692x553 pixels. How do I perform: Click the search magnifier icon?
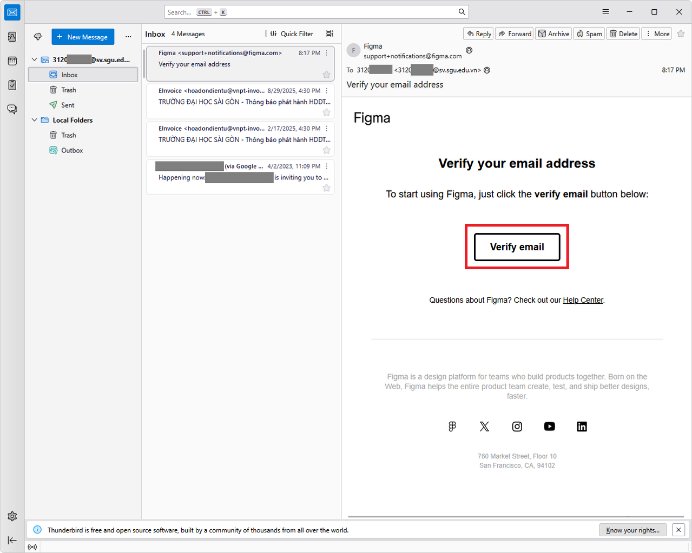pos(462,12)
